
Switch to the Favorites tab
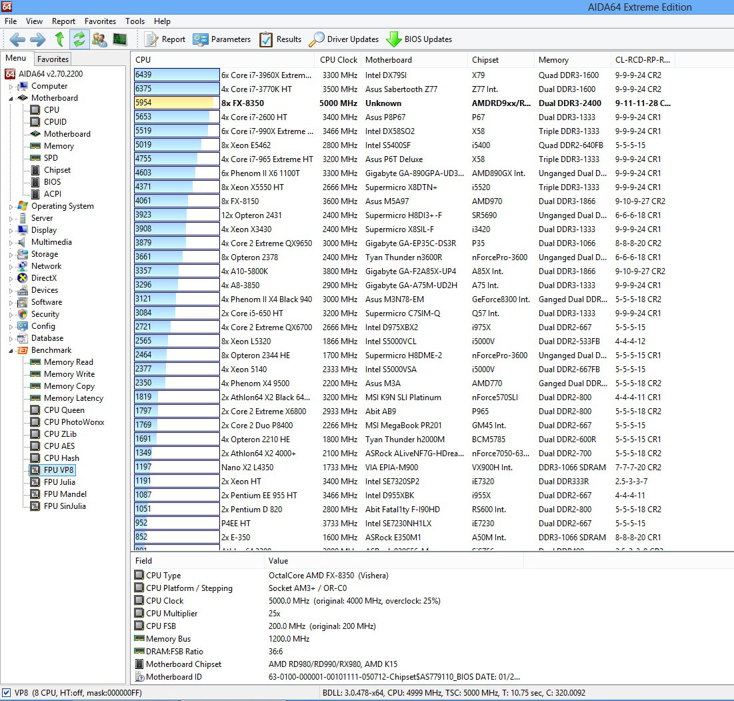point(53,59)
